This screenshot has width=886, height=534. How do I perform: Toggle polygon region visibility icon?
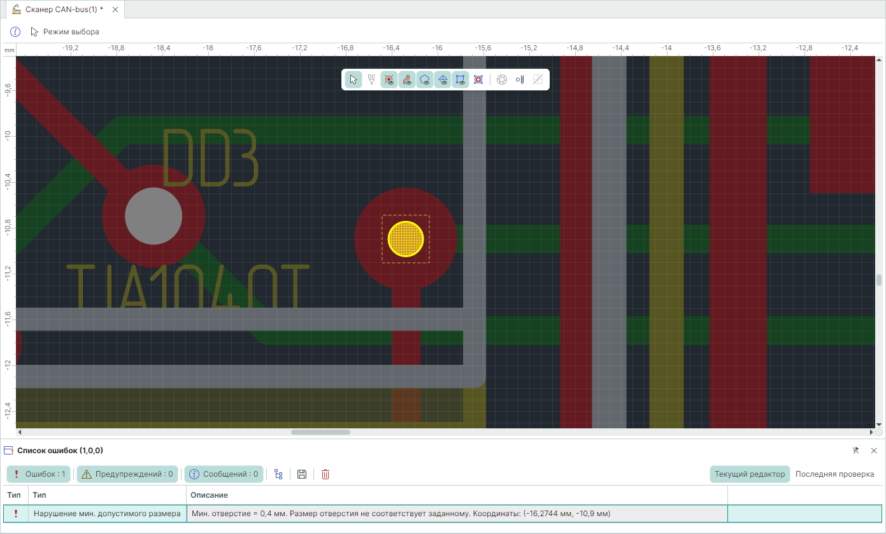tap(425, 80)
